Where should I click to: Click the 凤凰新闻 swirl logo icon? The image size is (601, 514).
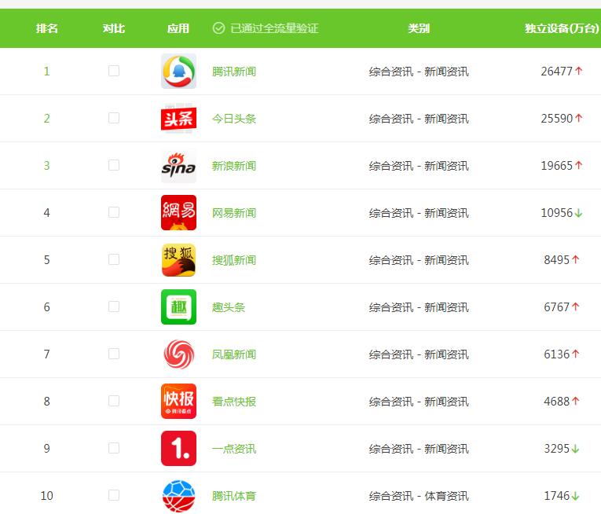pyautogui.click(x=178, y=354)
